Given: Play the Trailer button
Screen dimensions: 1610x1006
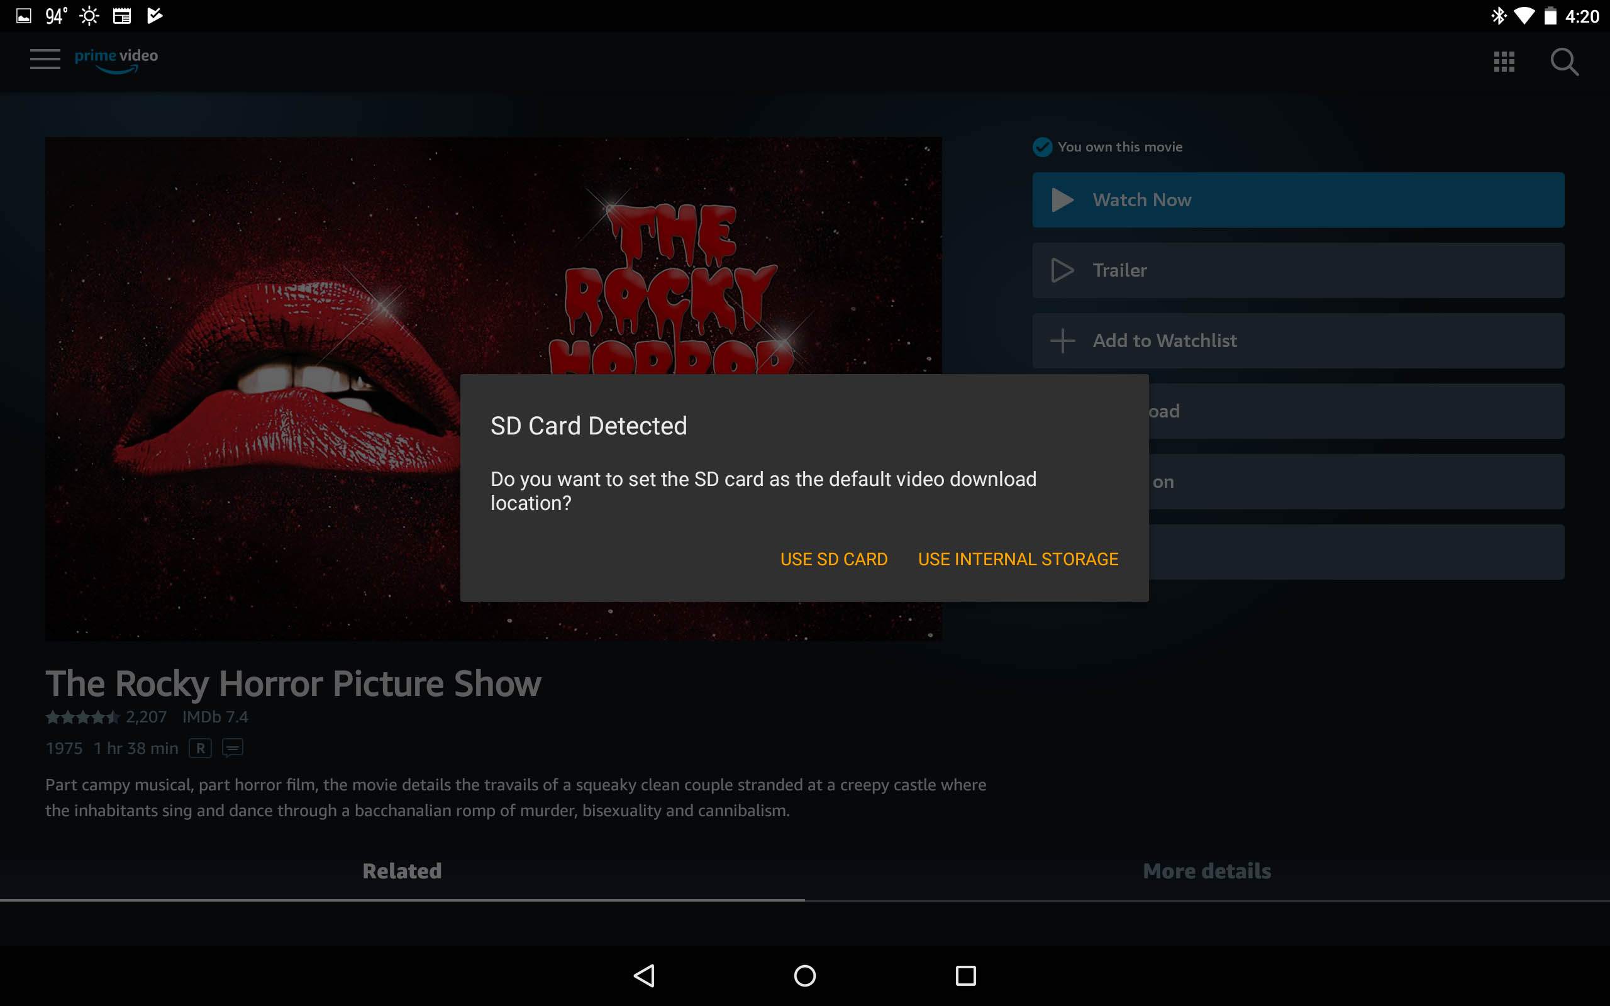Looking at the screenshot, I should point(1298,270).
